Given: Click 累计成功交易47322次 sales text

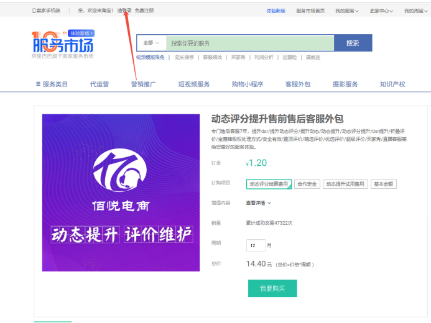Looking at the screenshot, I should coord(269,223).
